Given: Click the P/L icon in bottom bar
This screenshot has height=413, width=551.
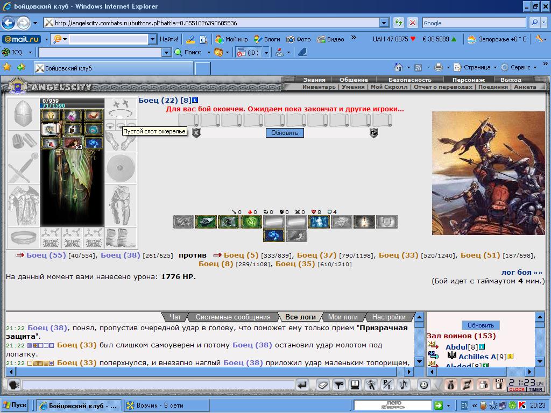Looking at the screenshot, I should click(x=387, y=385).
